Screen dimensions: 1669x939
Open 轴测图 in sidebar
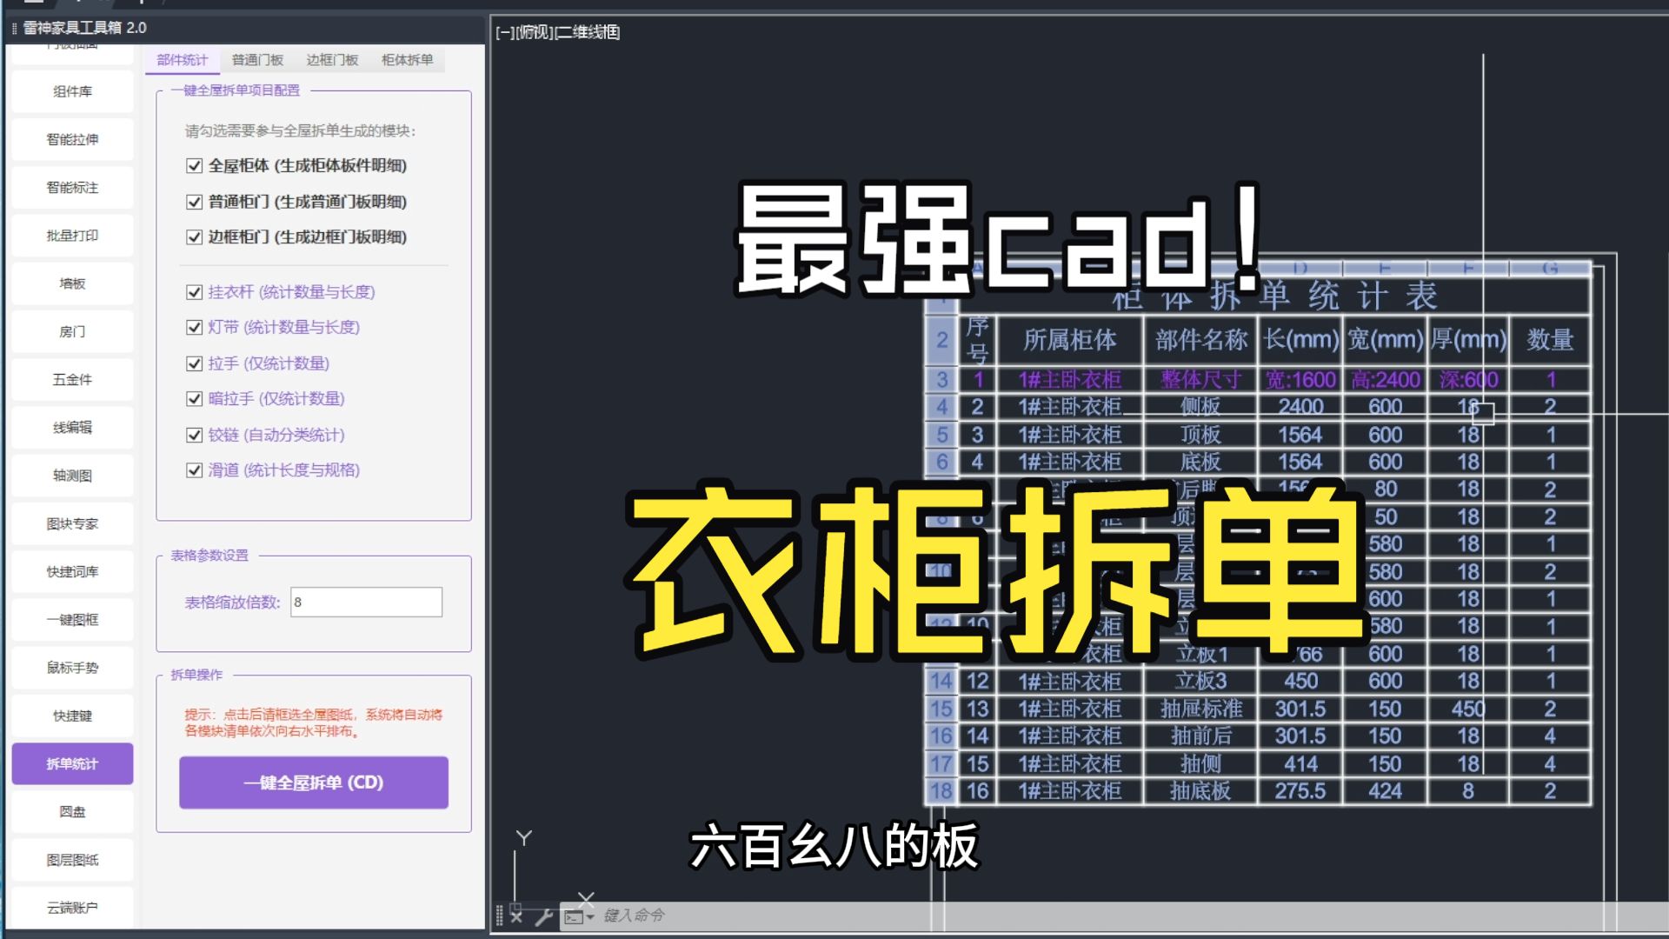pyautogui.click(x=73, y=476)
